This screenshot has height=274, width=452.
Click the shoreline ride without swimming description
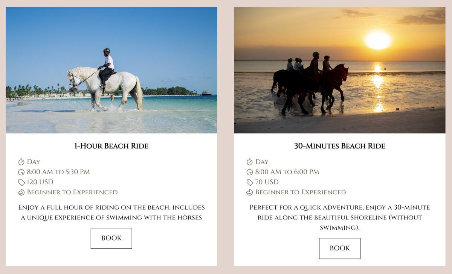coord(339,217)
